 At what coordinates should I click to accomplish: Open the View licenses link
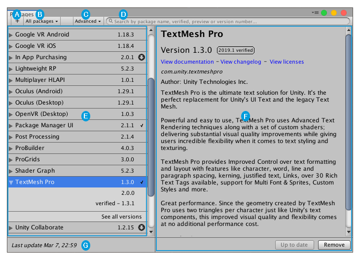[287, 62]
